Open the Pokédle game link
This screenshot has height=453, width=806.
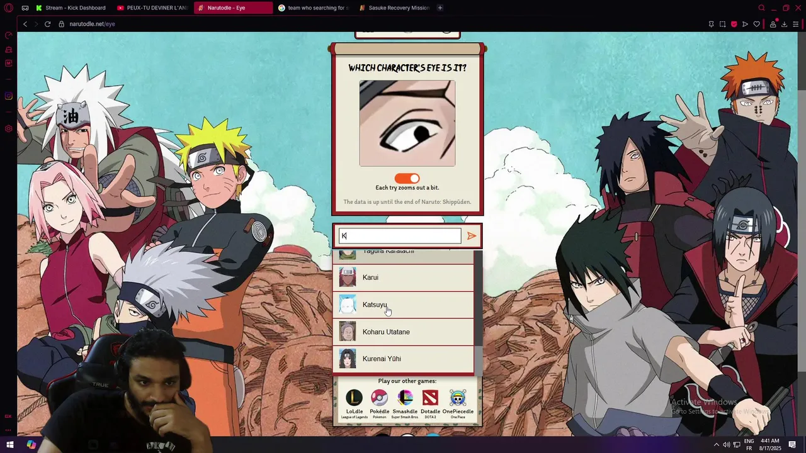coord(379,404)
